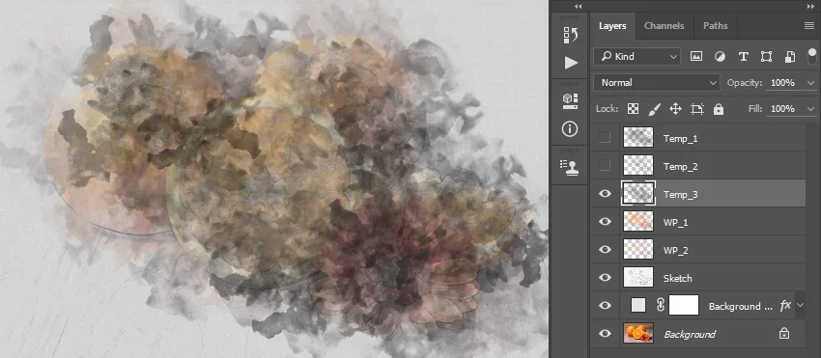821x358 pixels.
Task: Click the Fill 100% value field
Action: click(783, 109)
